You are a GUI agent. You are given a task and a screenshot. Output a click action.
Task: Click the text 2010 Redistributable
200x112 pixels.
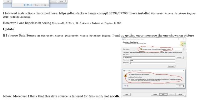click(x=17, y=17)
